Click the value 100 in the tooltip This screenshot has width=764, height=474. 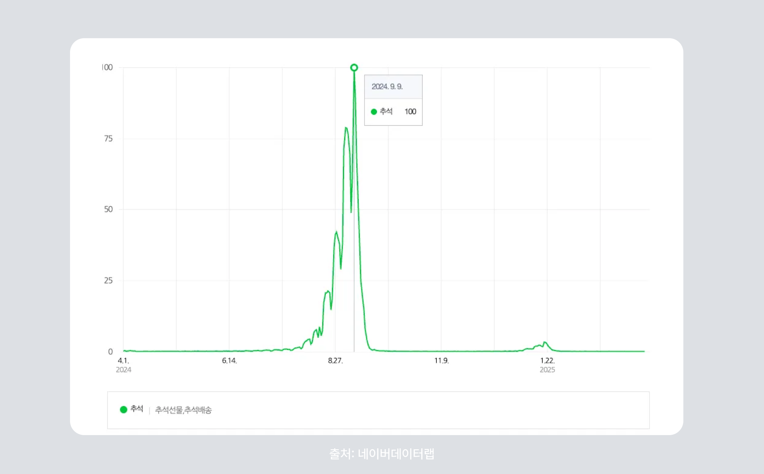coord(410,112)
